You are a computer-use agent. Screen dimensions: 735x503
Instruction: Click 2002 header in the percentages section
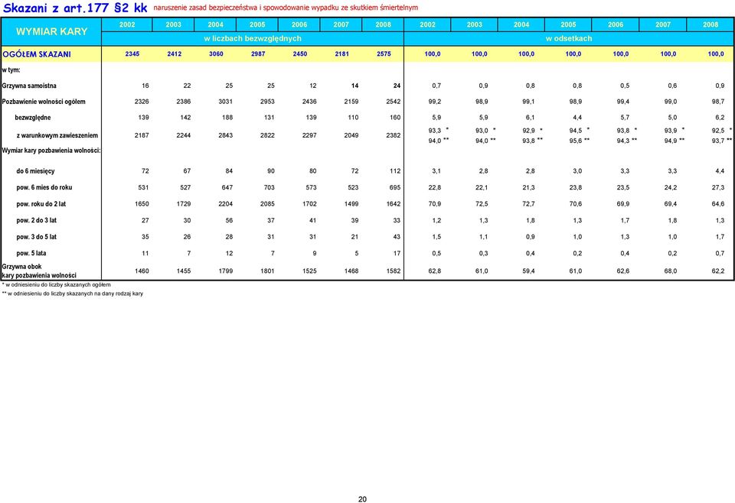(427, 24)
